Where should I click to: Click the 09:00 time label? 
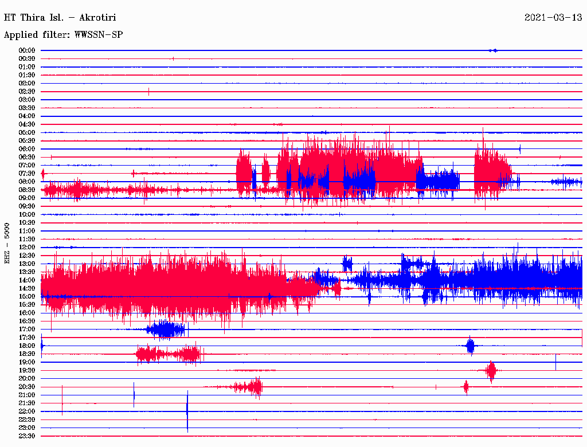pos(27,198)
